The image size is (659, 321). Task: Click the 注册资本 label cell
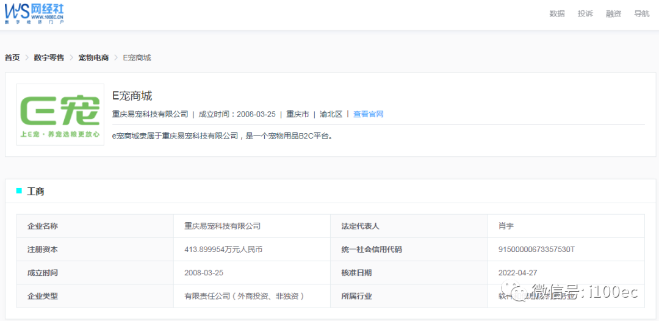(95, 250)
